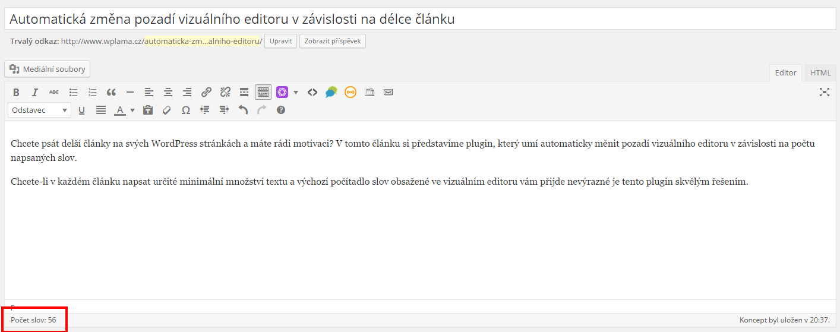This screenshot has height=332, width=840.
Task: Click the post title input field
Action: tap(420, 19)
